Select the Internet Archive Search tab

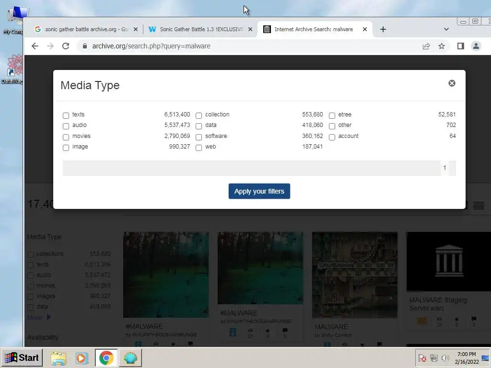[314, 29]
